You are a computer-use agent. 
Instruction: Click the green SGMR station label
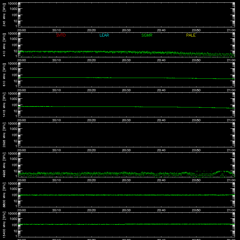[x=147, y=35]
